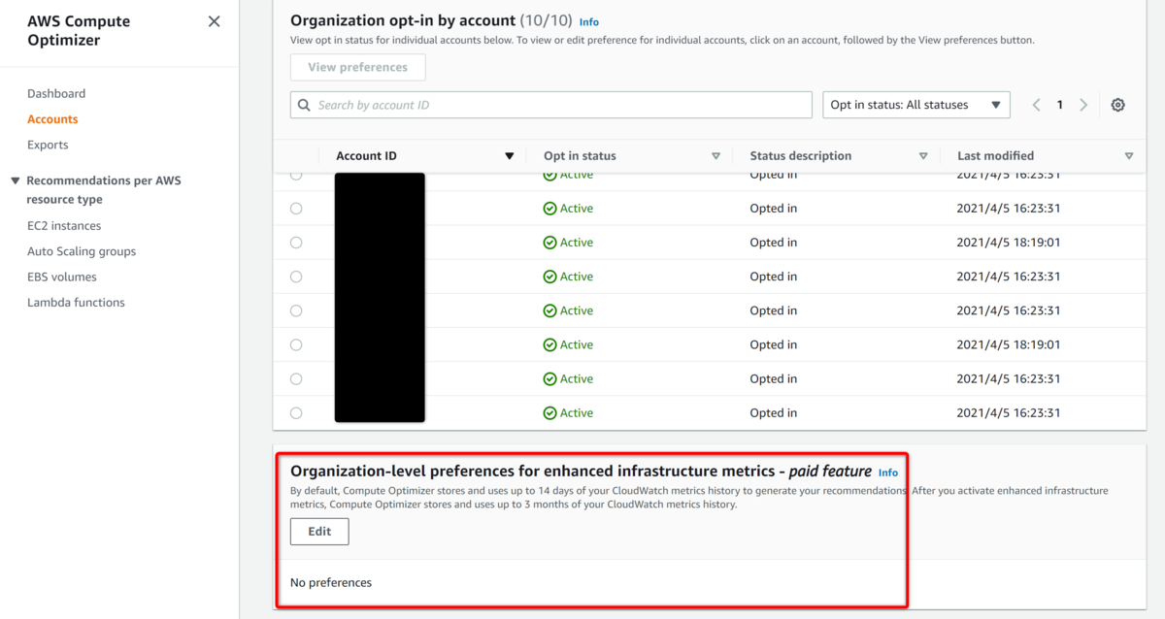The image size is (1165, 619).
Task: View Auto Scaling groups recommendations
Action: coord(82,251)
